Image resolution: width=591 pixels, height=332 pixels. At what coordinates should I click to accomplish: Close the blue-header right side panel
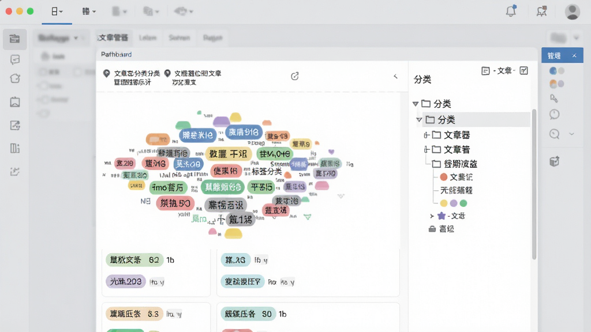coord(574,56)
